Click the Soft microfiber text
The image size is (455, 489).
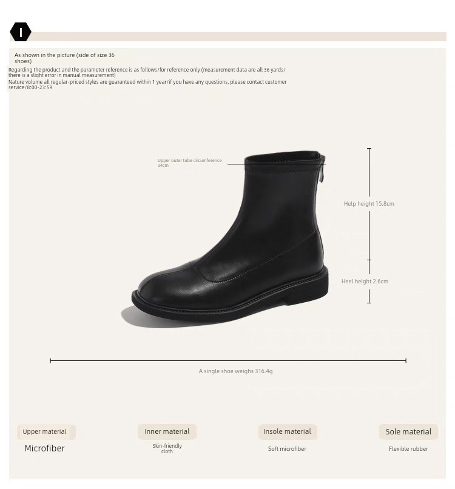click(x=287, y=449)
